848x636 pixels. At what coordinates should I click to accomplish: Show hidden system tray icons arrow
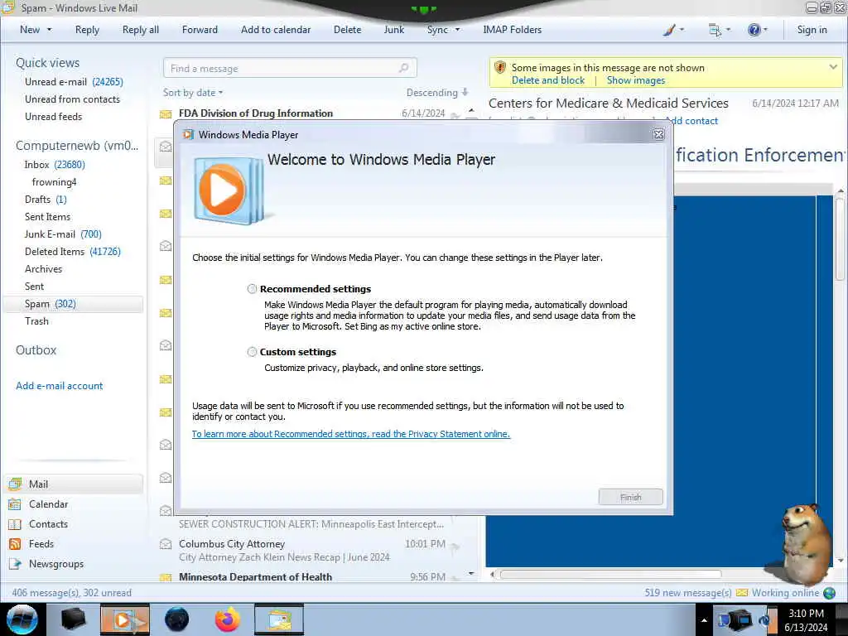tap(704, 620)
